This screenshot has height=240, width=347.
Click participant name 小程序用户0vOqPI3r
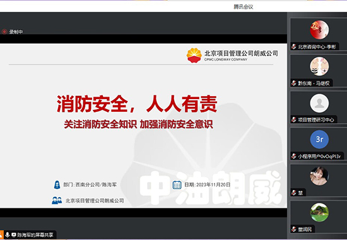click(319, 157)
